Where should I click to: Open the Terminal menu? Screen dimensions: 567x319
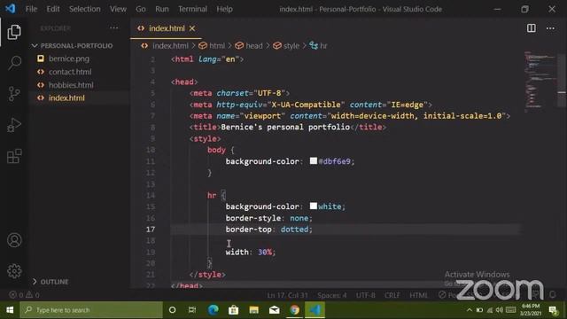pyautogui.click(x=192, y=9)
